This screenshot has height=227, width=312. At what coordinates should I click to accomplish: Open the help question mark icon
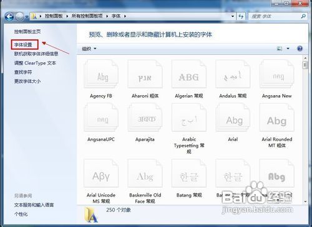tap(300, 49)
